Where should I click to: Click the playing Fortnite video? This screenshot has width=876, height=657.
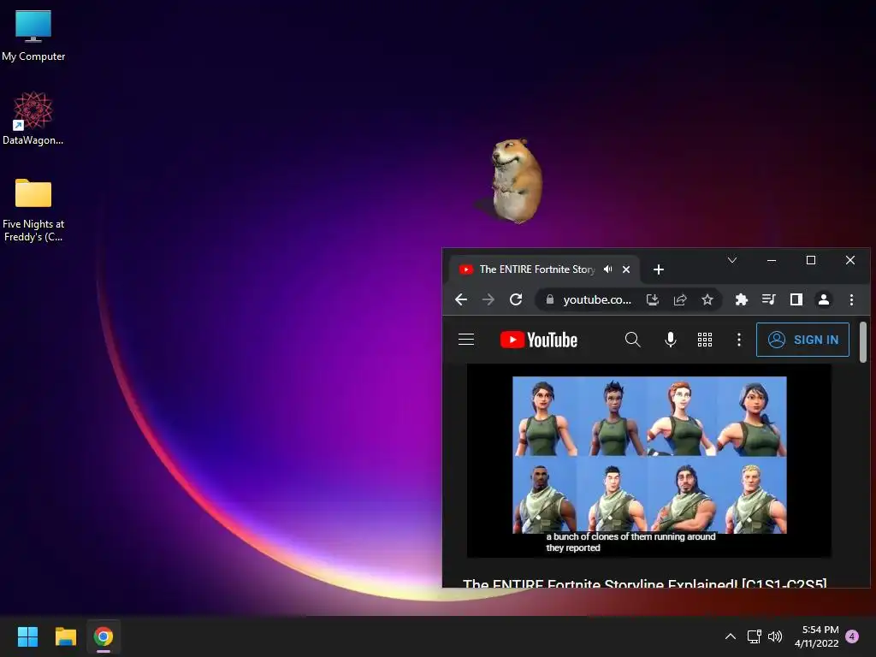[x=649, y=460]
